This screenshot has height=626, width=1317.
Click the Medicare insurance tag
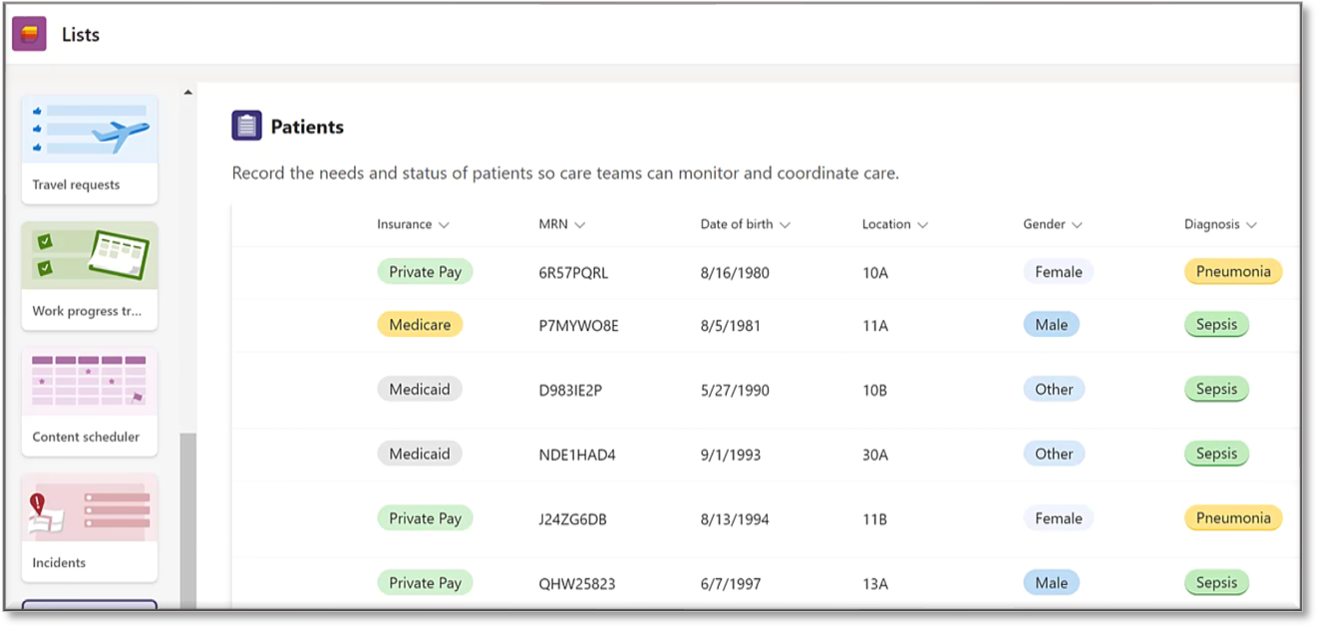coord(420,324)
